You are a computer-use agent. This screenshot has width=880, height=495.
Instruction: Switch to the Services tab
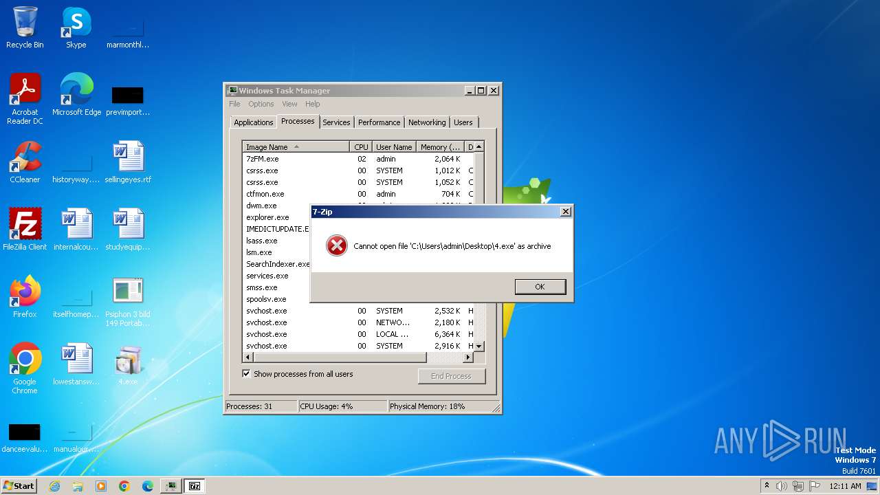(x=336, y=122)
